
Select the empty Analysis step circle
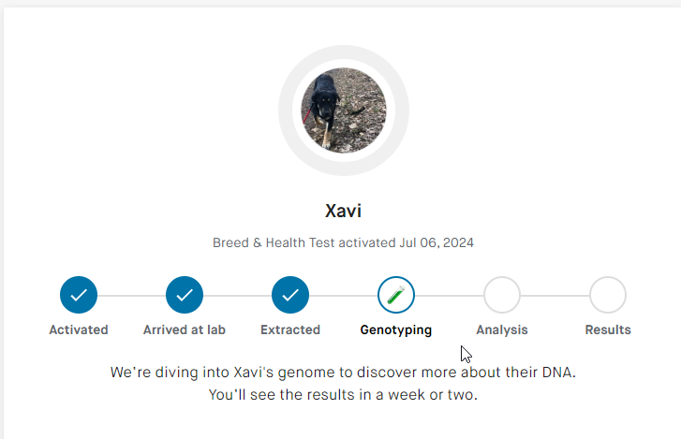tap(502, 296)
